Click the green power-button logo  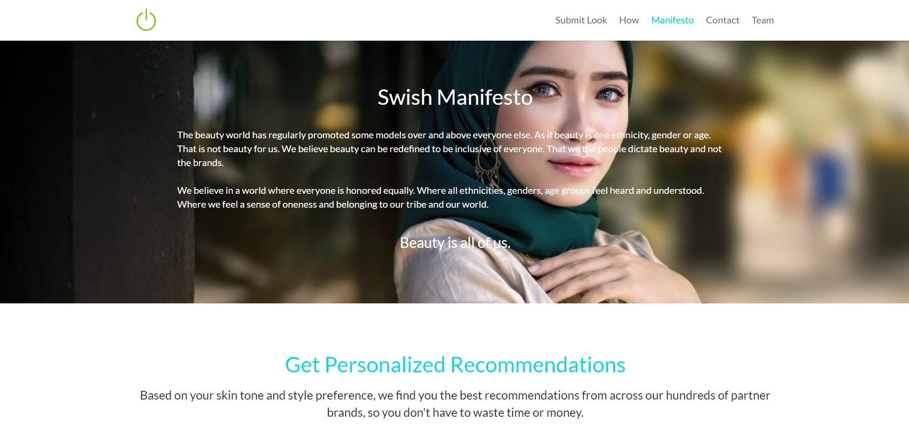coord(146,20)
